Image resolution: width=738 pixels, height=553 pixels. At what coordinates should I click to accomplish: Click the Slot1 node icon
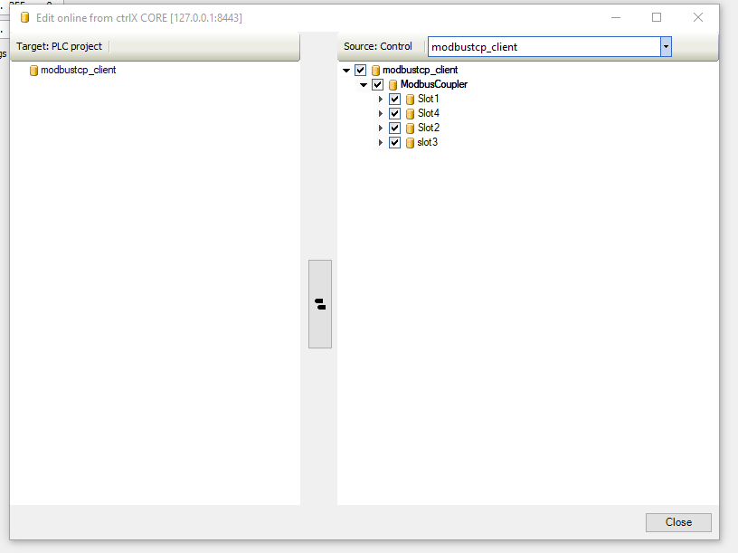pos(410,100)
